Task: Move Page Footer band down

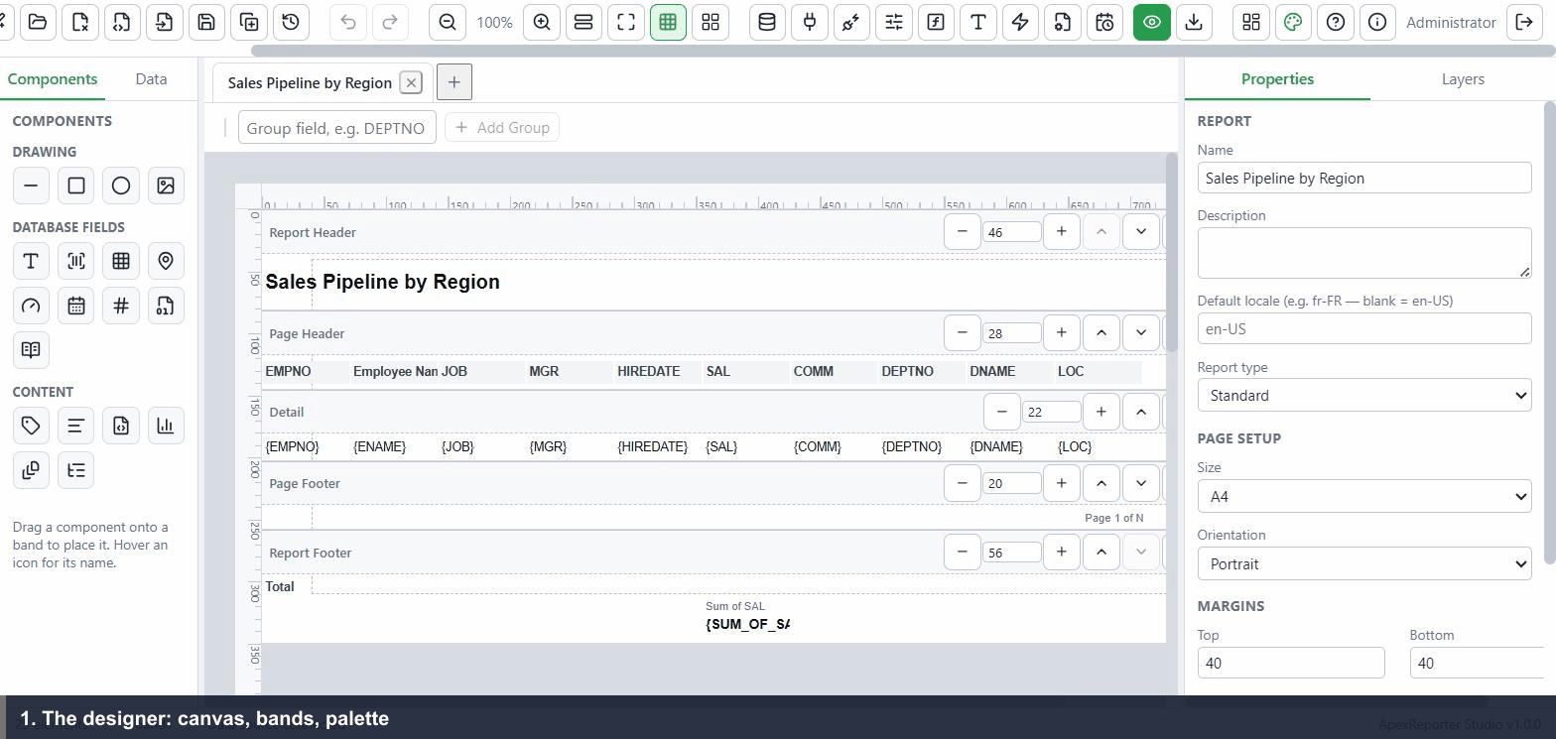Action: point(1141,483)
